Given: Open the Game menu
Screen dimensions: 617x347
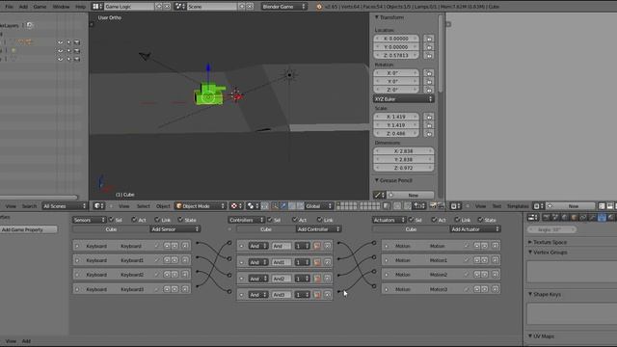Looking at the screenshot, I should (40, 7).
